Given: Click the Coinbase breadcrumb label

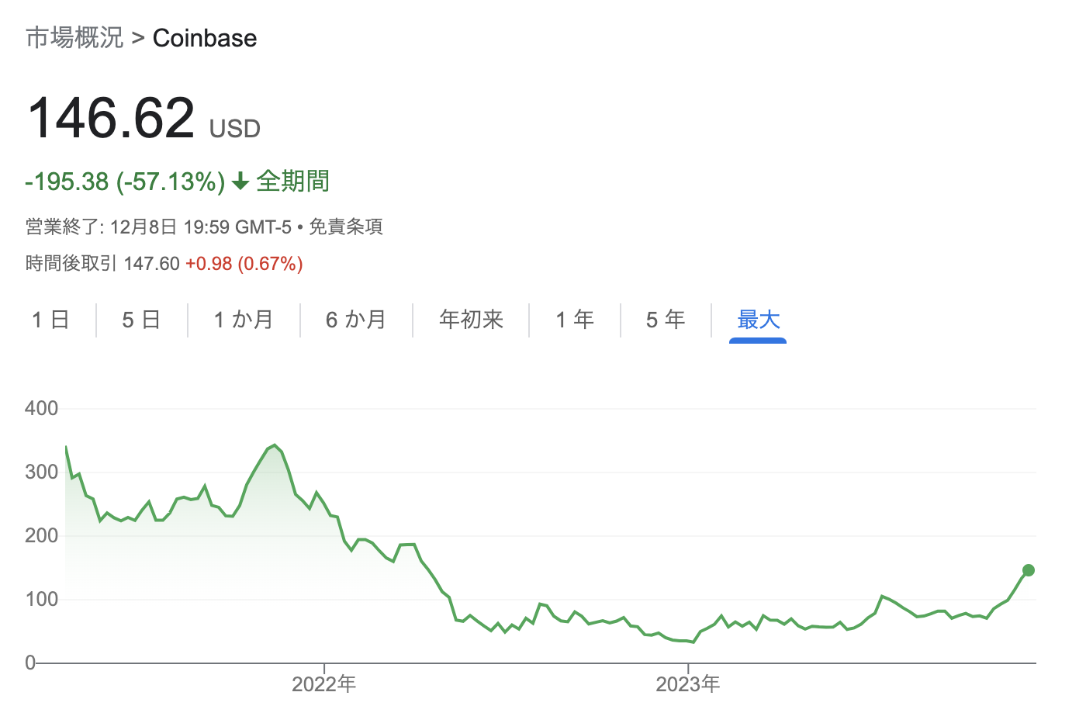Looking at the screenshot, I should [x=205, y=37].
